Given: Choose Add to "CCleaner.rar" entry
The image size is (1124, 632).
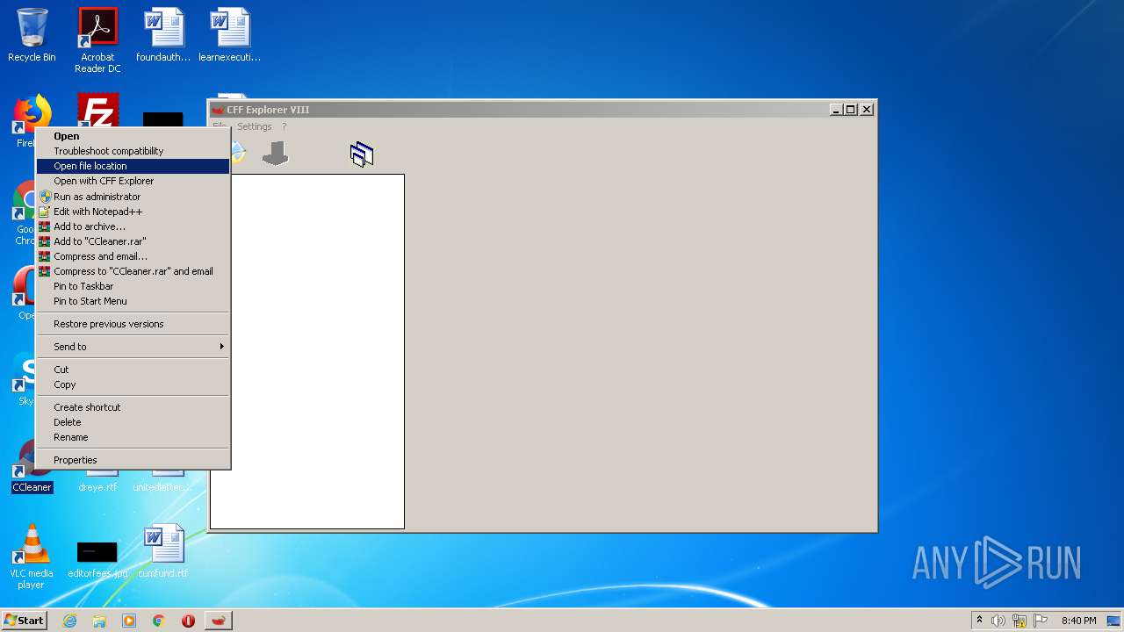Looking at the screenshot, I should click(x=133, y=241).
